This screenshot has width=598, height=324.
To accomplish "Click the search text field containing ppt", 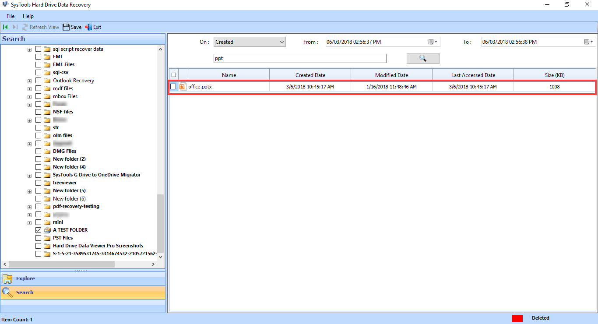I will (x=300, y=58).
